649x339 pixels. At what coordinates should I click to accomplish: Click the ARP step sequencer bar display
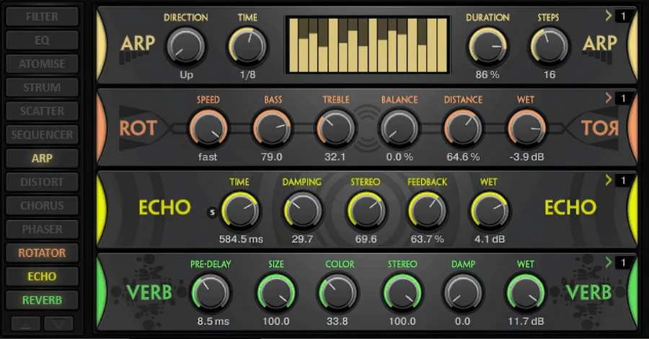pyautogui.click(x=368, y=45)
